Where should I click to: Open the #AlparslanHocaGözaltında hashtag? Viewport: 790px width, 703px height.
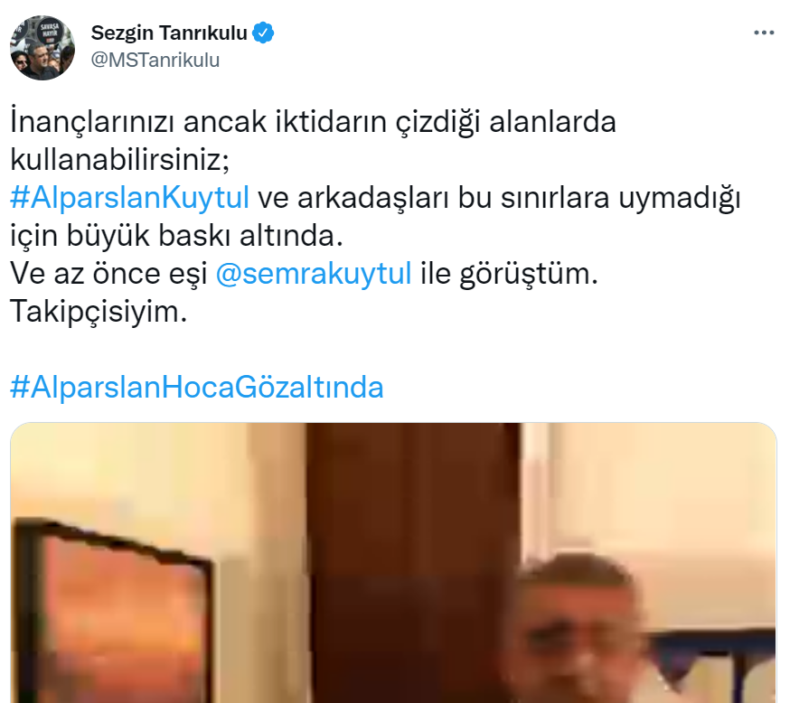tap(197, 387)
